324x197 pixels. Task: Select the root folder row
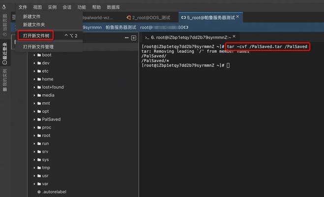83,135
